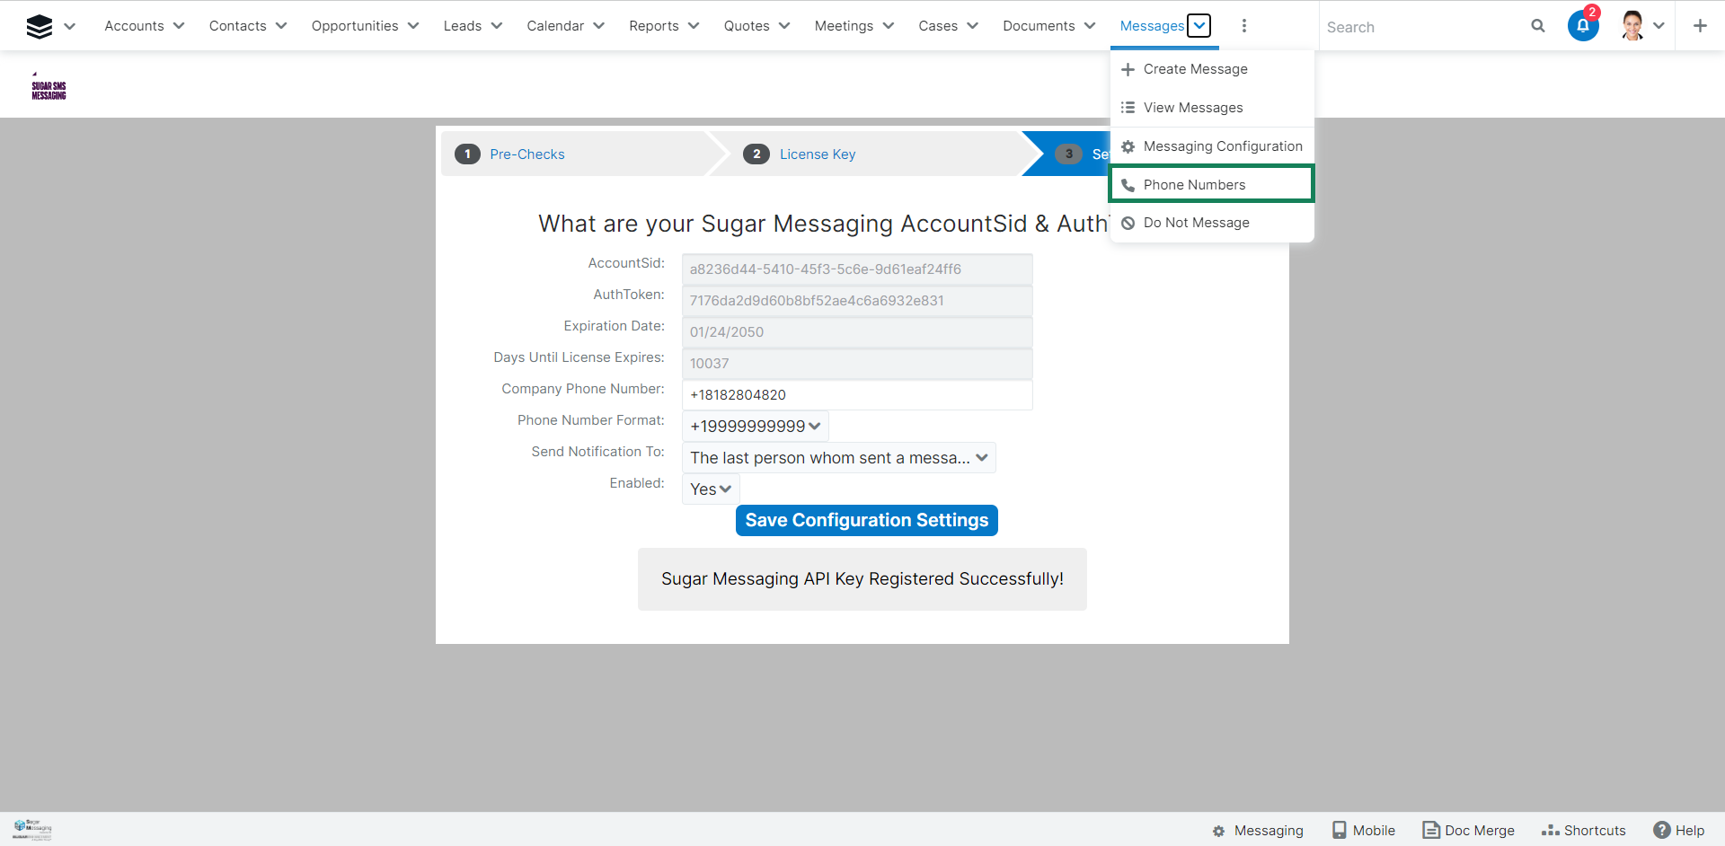Expand the Phone Number Format dropdown

755,427
